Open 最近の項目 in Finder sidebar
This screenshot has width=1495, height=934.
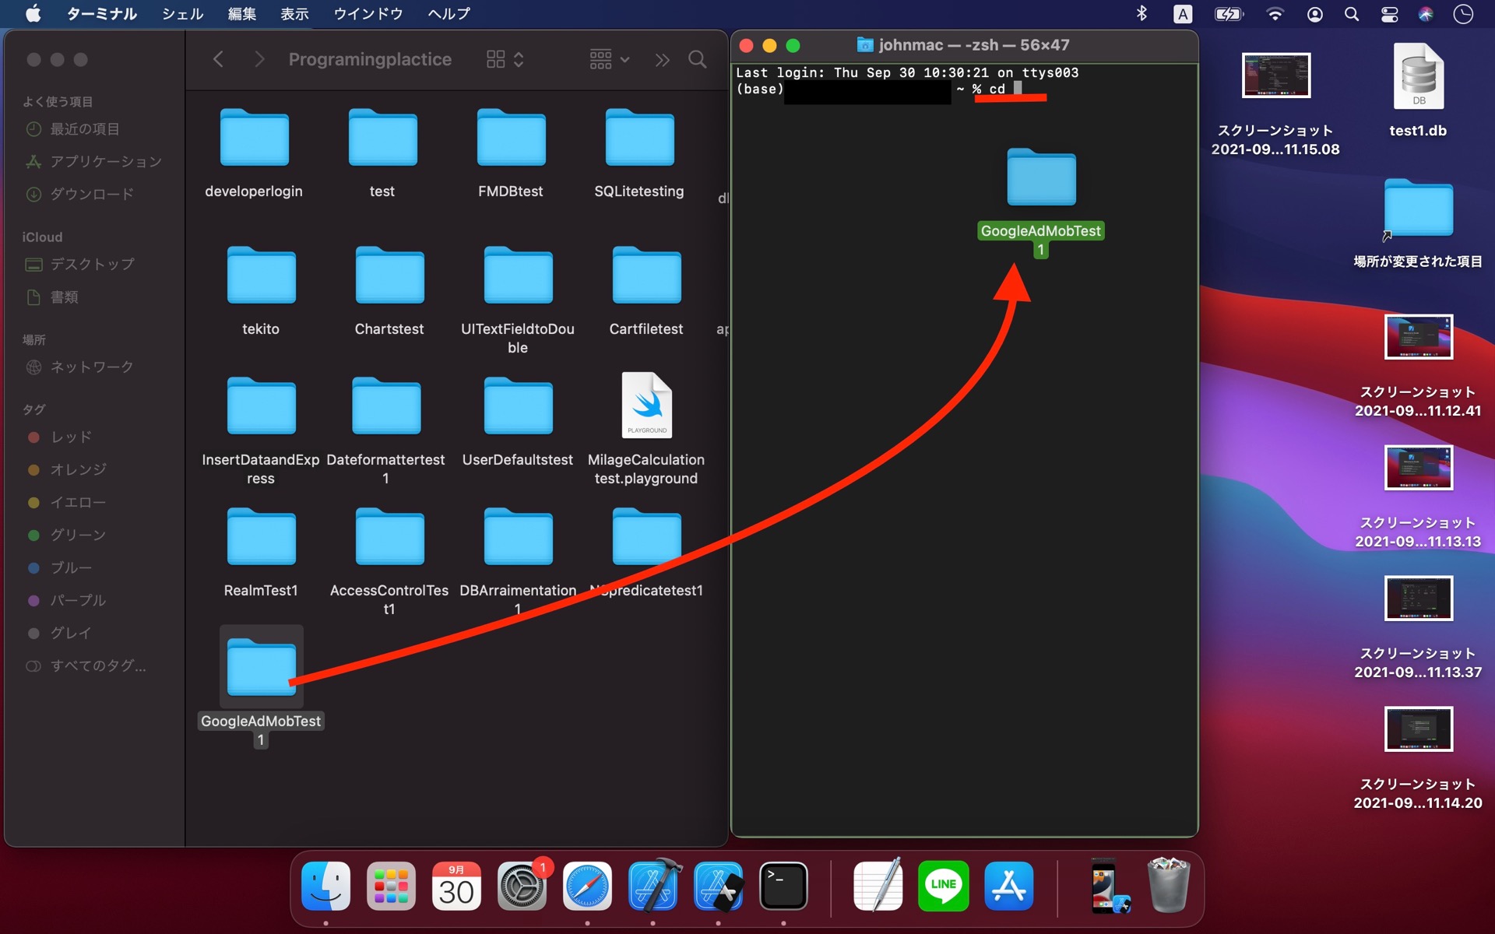(x=74, y=129)
